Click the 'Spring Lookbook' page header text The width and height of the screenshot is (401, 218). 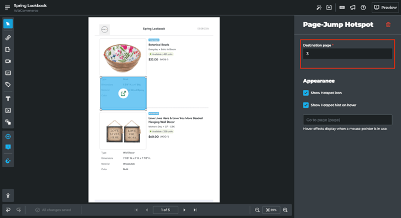point(154,29)
